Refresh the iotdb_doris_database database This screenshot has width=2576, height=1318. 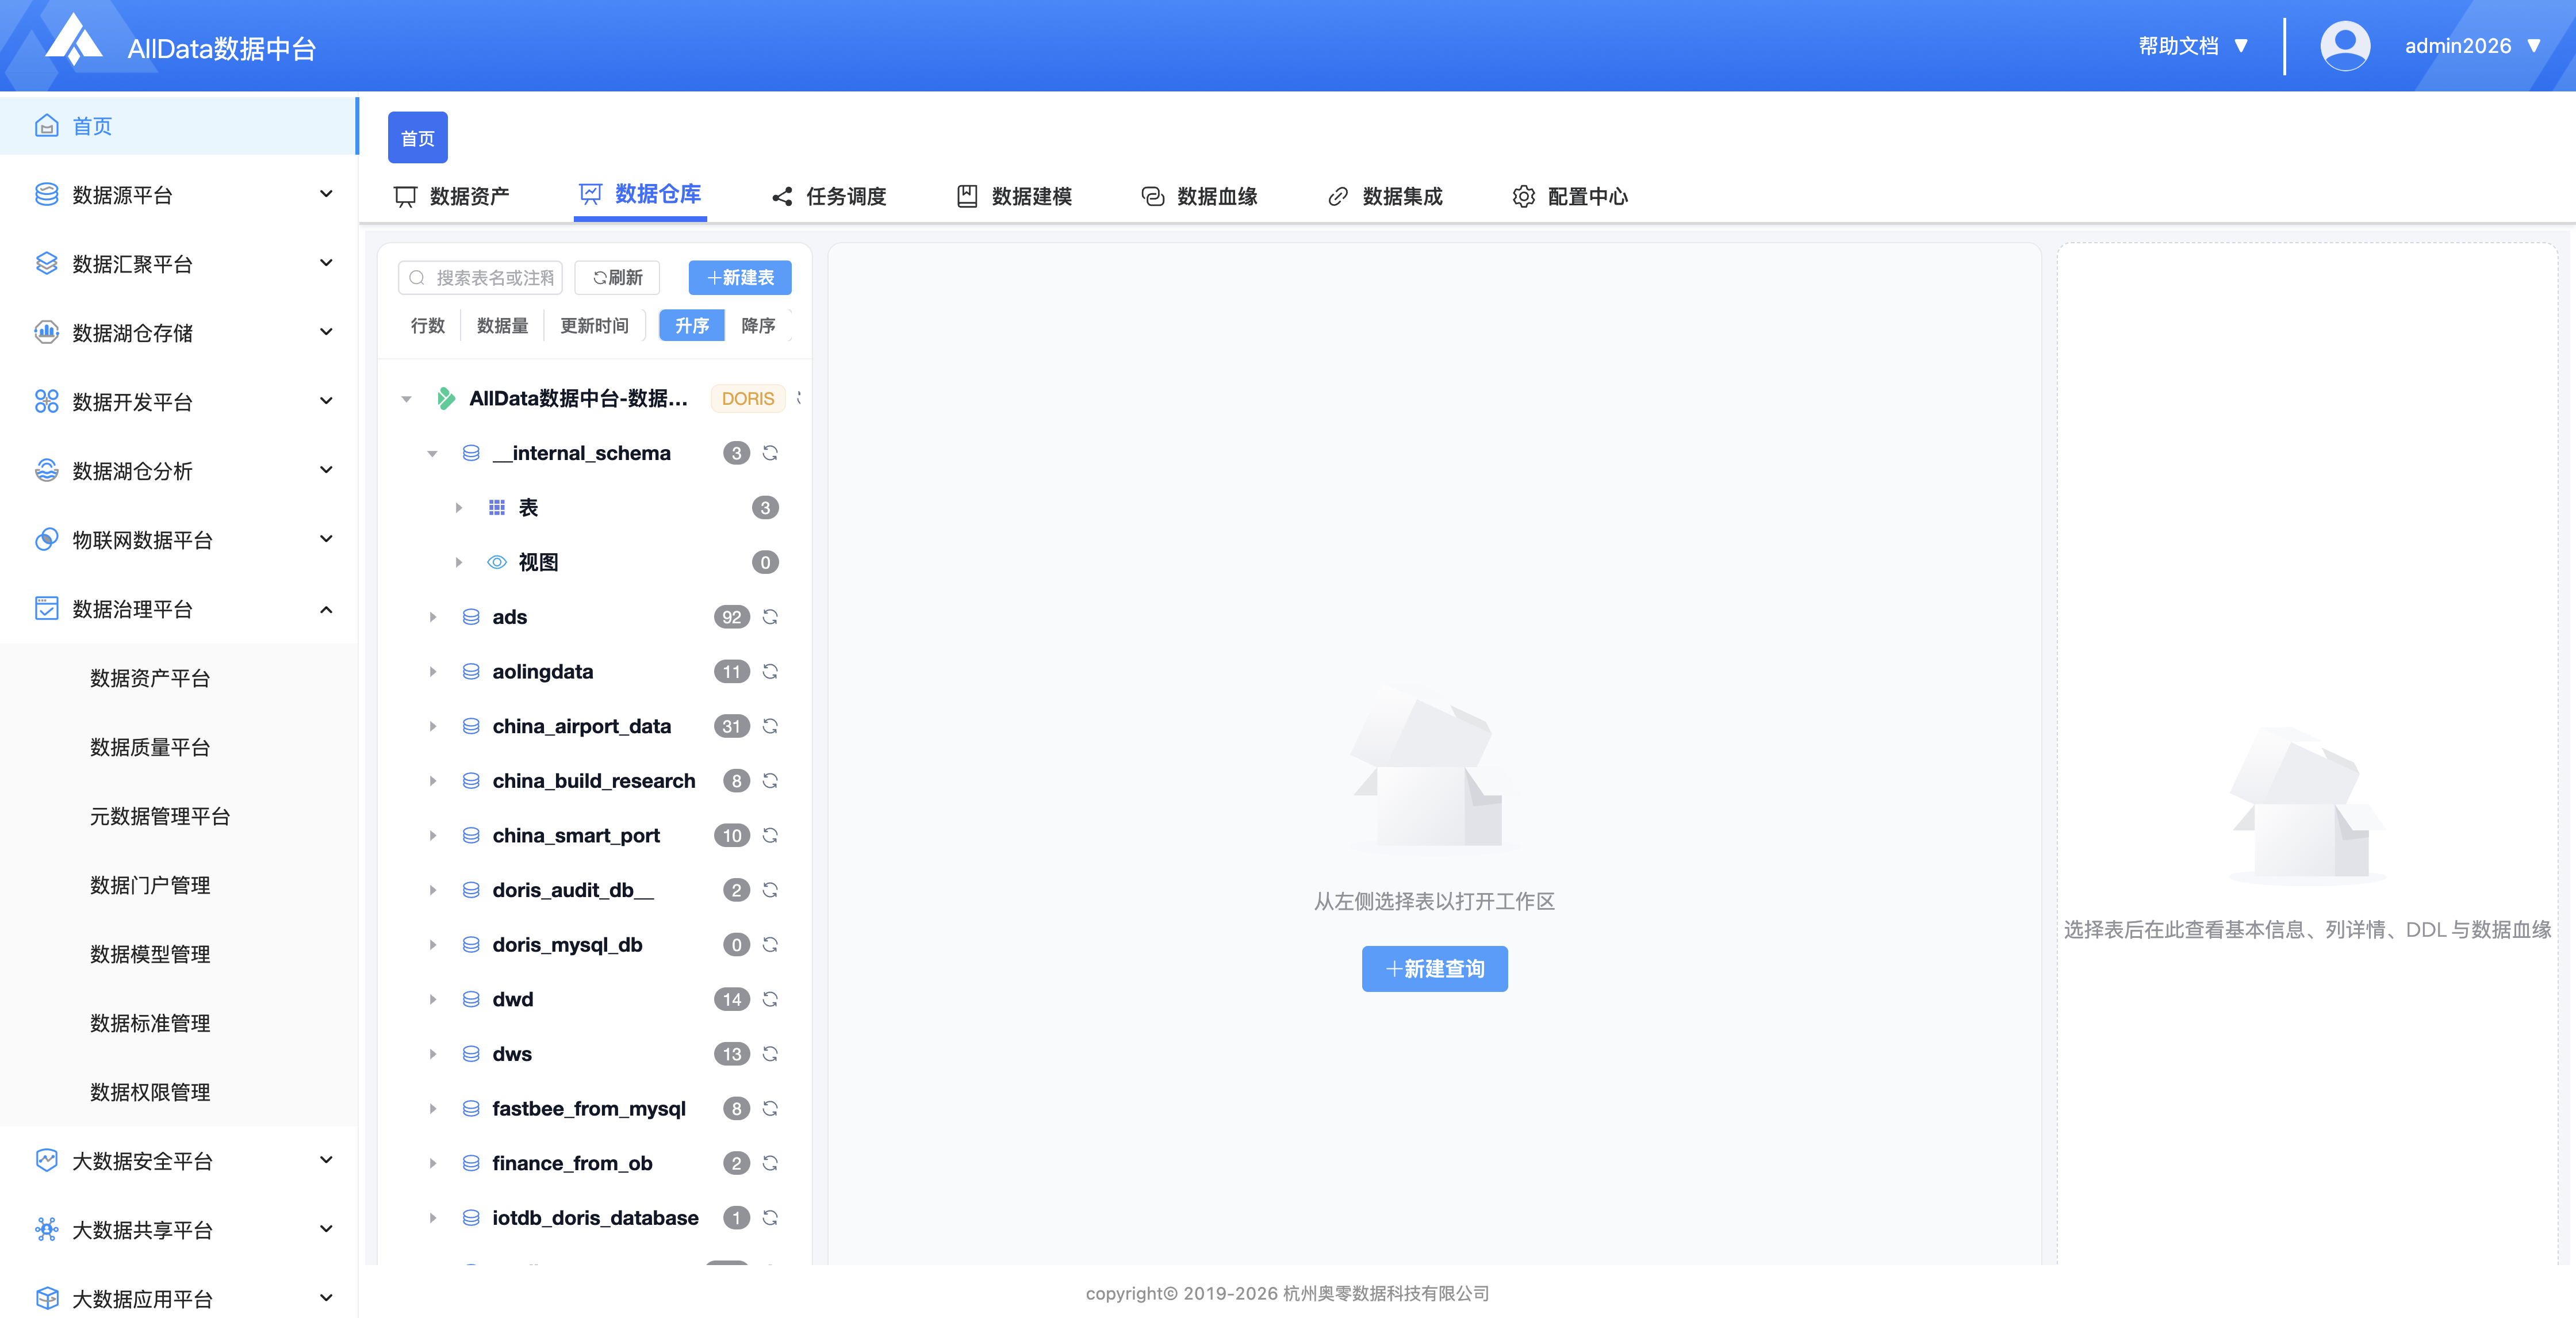770,1218
